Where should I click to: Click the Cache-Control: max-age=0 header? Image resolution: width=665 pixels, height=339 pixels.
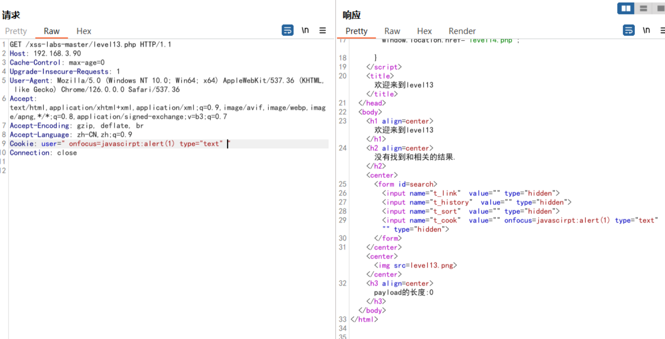(57, 63)
